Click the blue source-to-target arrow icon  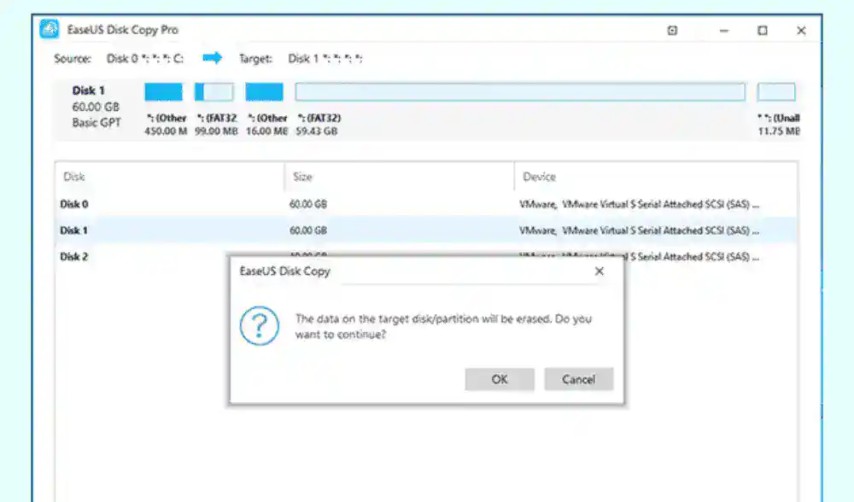click(x=213, y=58)
